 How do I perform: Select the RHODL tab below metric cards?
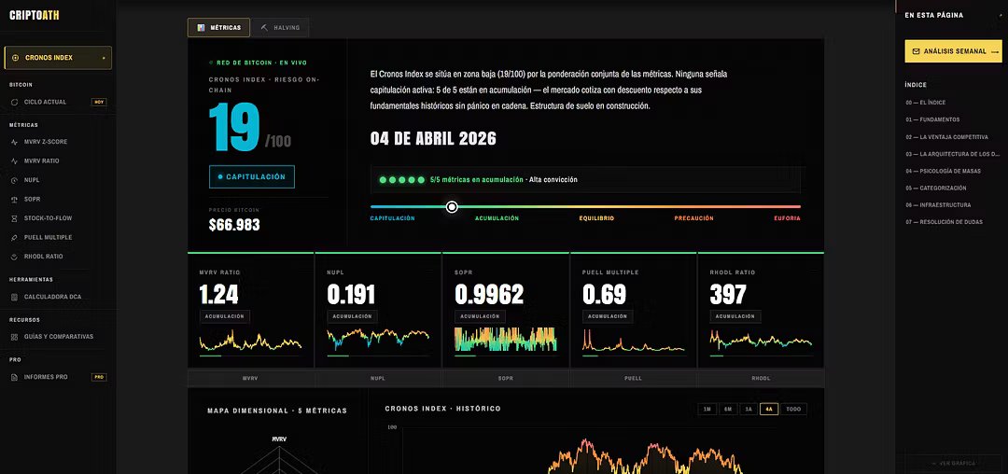coord(761,378)
